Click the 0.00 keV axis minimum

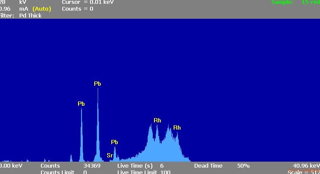click(x=11, y=165)
